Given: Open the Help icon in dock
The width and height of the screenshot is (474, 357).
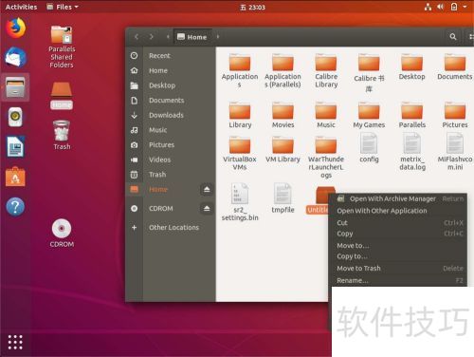Looking at the screenshot, I should point(15,207).
